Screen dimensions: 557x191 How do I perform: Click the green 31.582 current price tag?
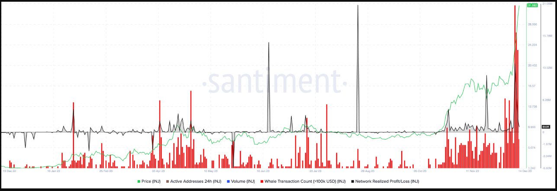pos(531,5)
